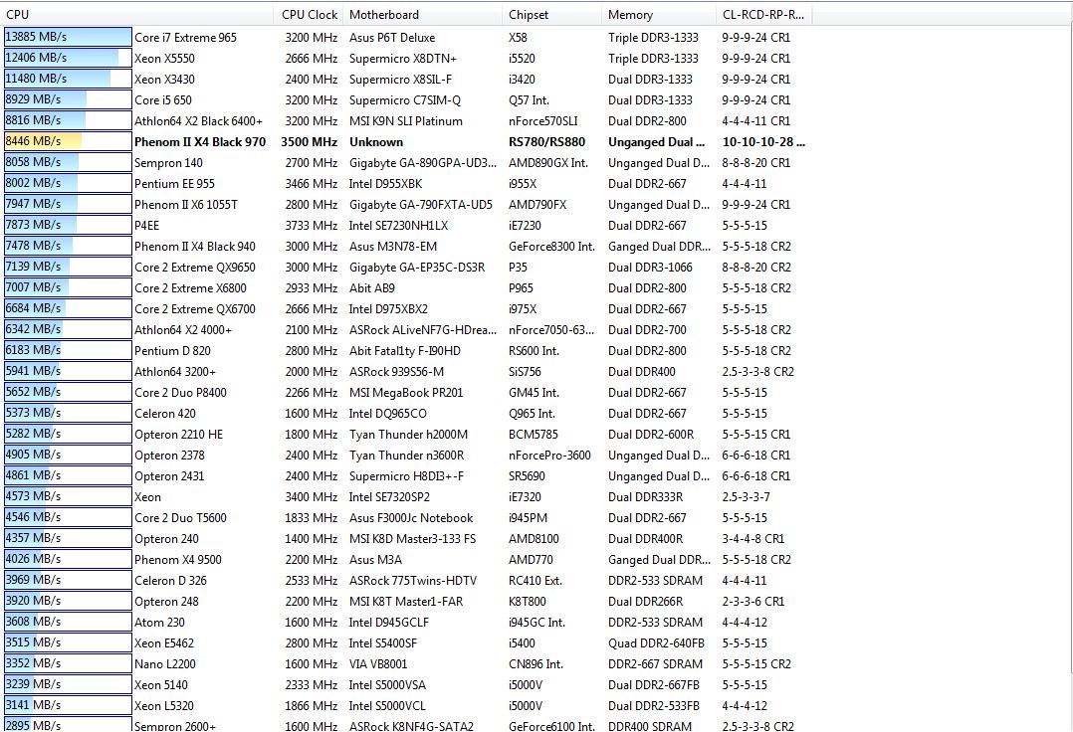1073x732 pixels.
Task: Click the Intel D955XBK motherboard cell
Action: click(386, 184)
